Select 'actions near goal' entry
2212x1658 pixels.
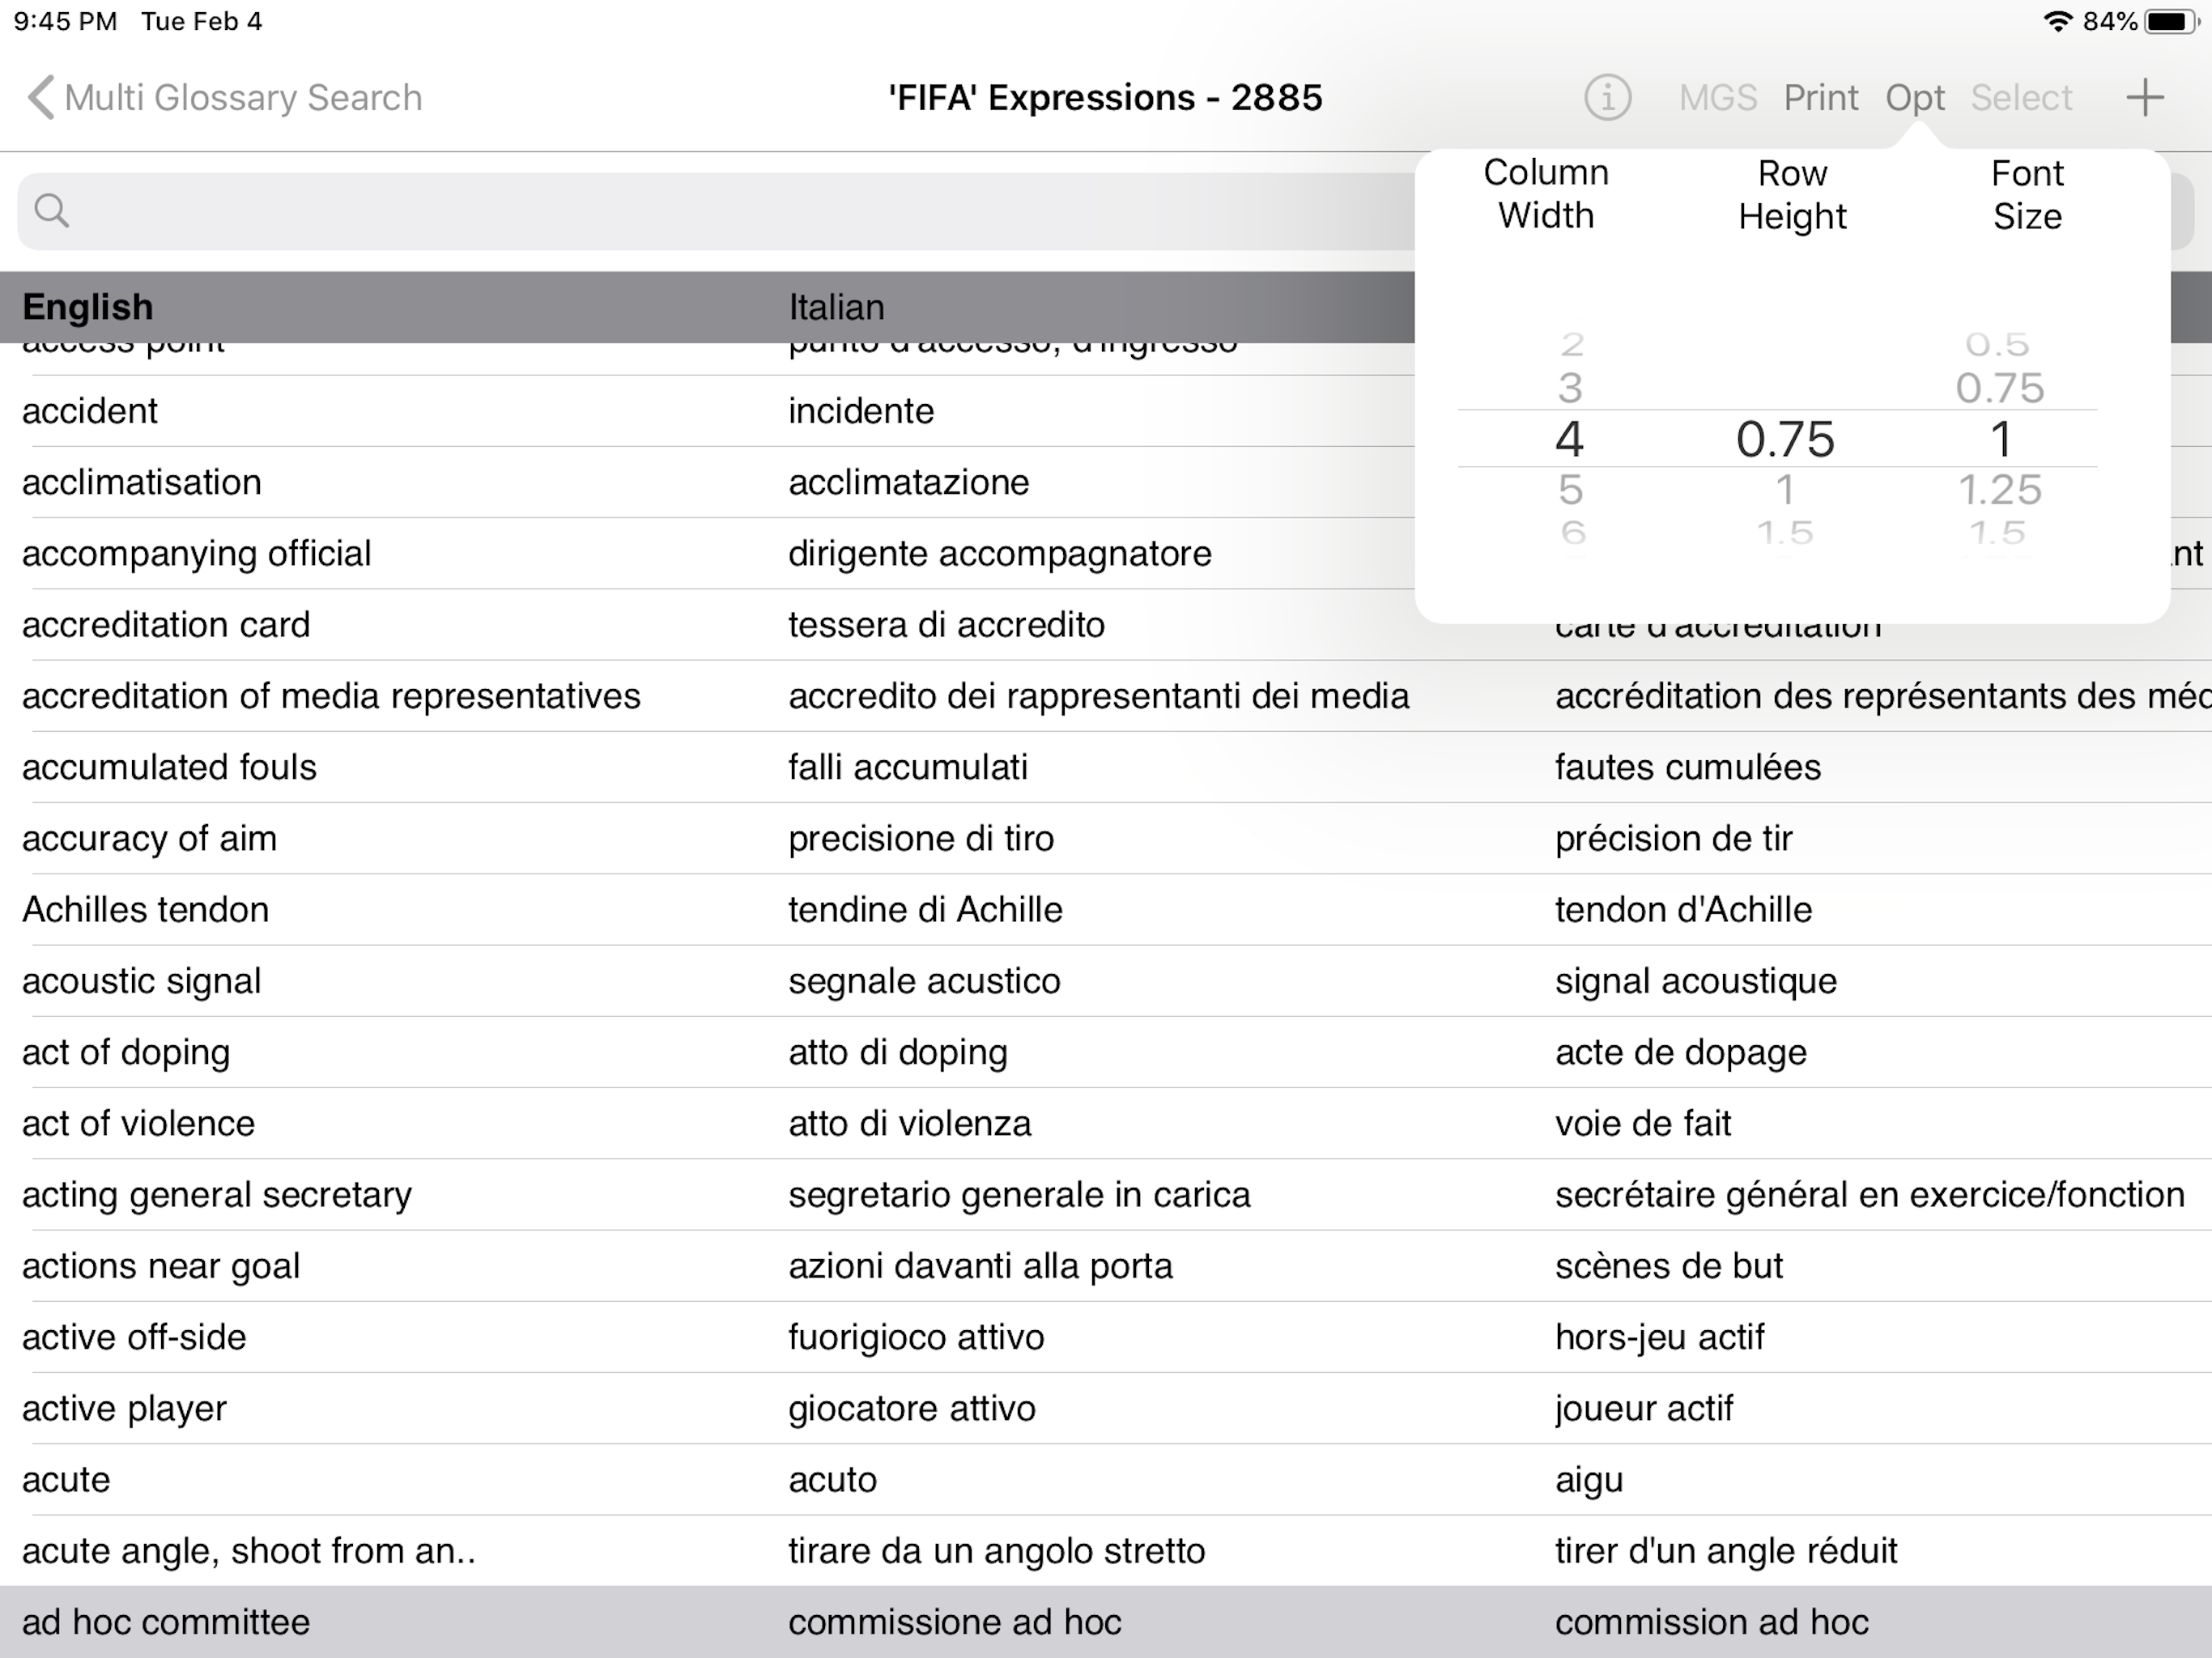(161, 1266)
